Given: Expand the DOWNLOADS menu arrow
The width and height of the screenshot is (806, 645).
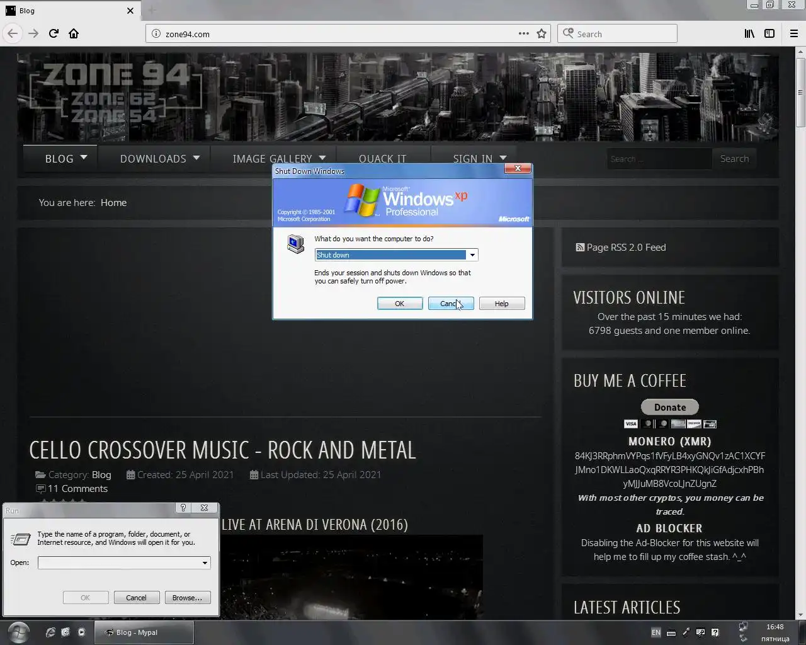Looking at the screenshot, I should click(x=196, y=157).
